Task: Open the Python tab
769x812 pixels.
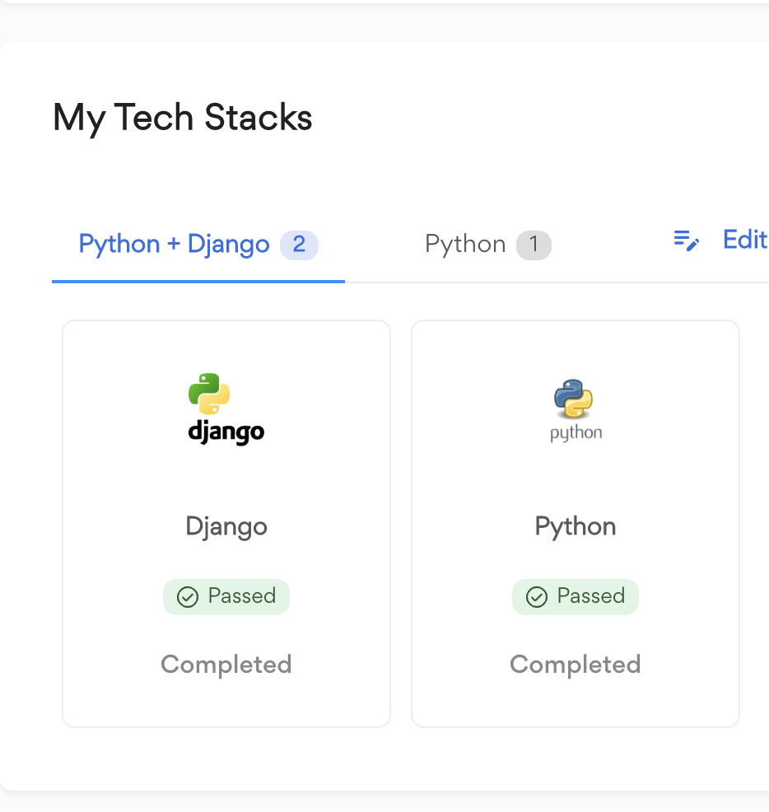Action: [487, 245]
